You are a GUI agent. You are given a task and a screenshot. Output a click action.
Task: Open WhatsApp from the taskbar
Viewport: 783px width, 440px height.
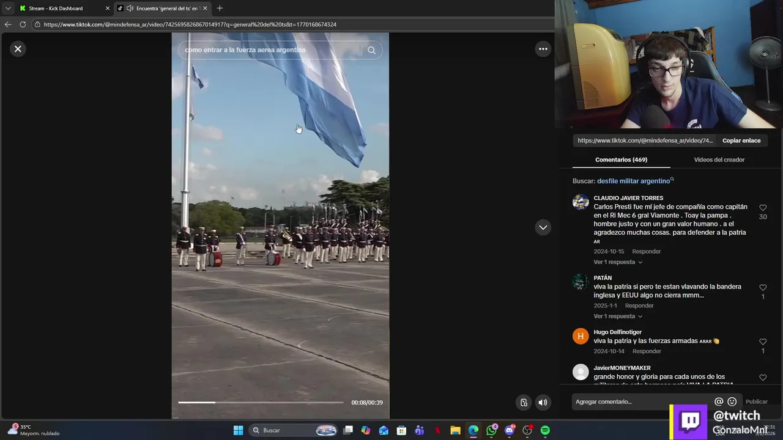491,430
